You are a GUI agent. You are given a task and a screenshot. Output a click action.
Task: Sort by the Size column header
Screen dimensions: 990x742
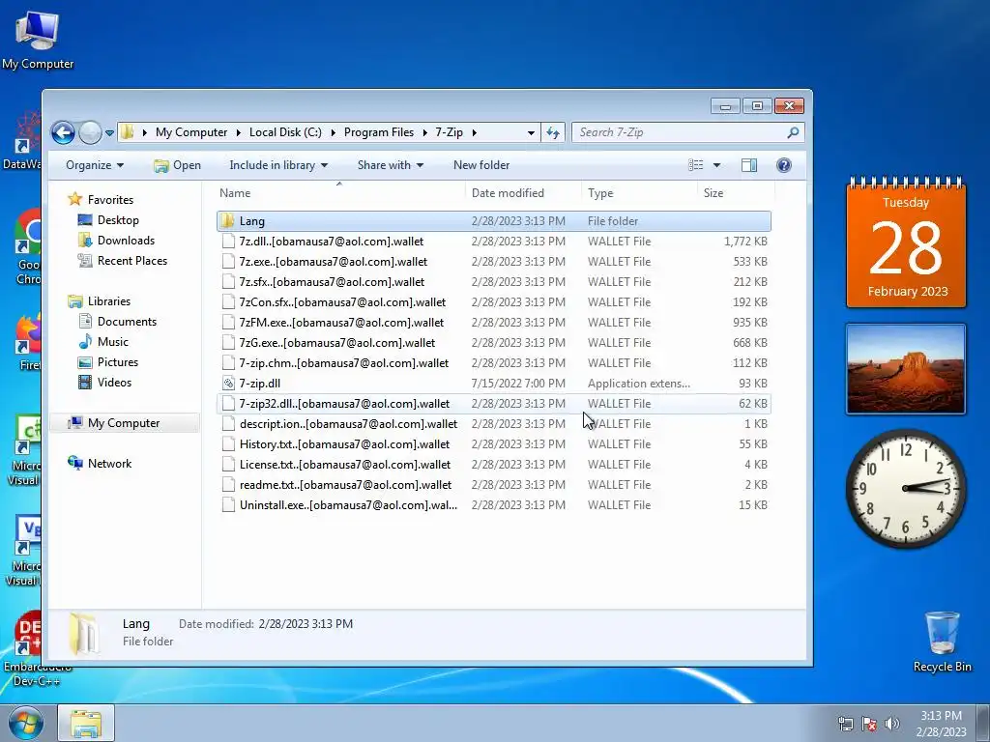736,193
